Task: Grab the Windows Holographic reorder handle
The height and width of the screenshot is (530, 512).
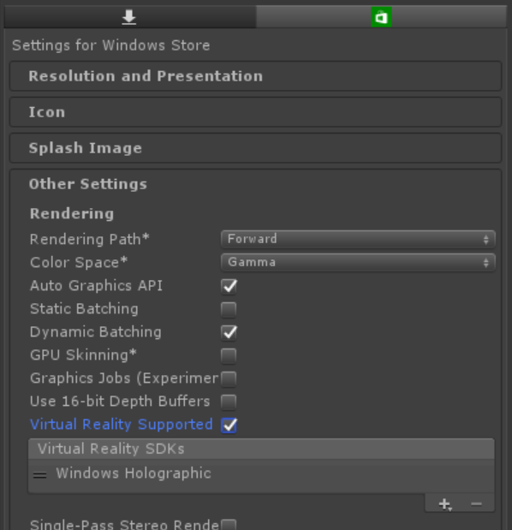Action: 40,475
